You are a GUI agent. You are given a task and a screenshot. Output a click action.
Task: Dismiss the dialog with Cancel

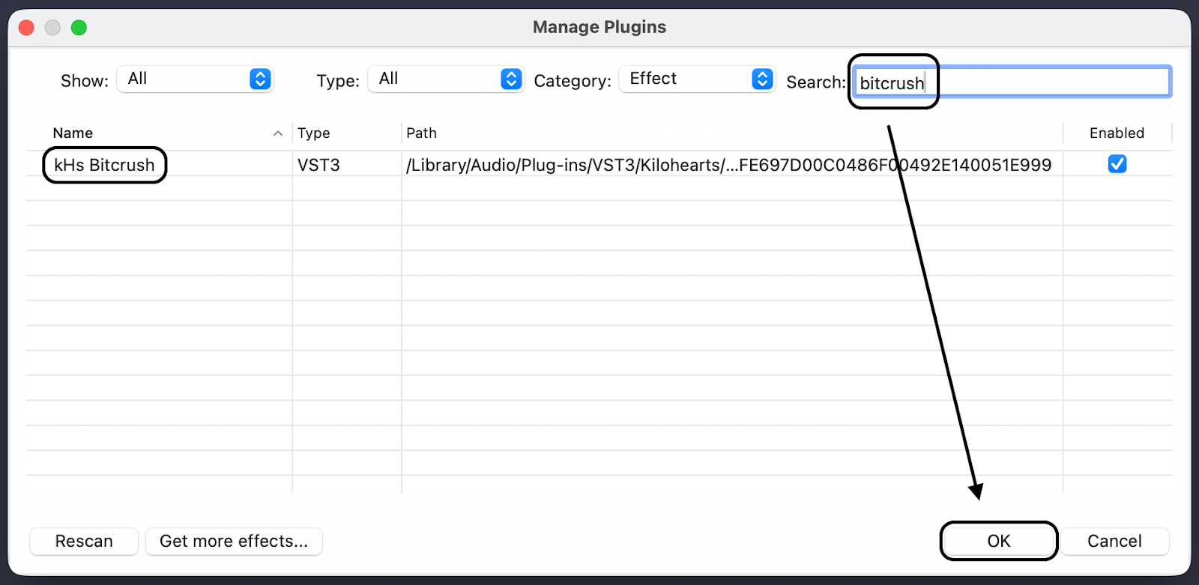click(1114, 541)
